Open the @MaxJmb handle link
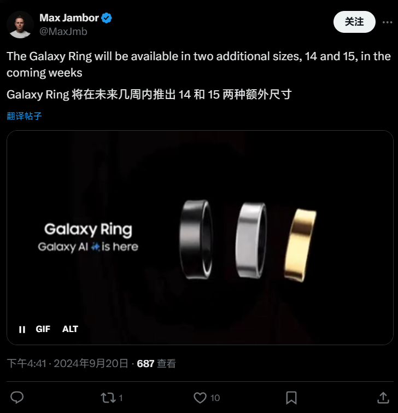Screen dimensions: 398x413 pyautogui.click(x=63, y=32)
